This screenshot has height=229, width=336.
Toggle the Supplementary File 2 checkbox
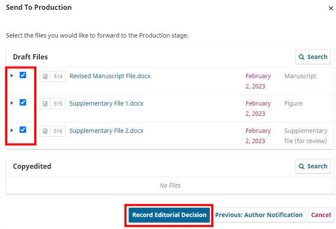(23, 130)
